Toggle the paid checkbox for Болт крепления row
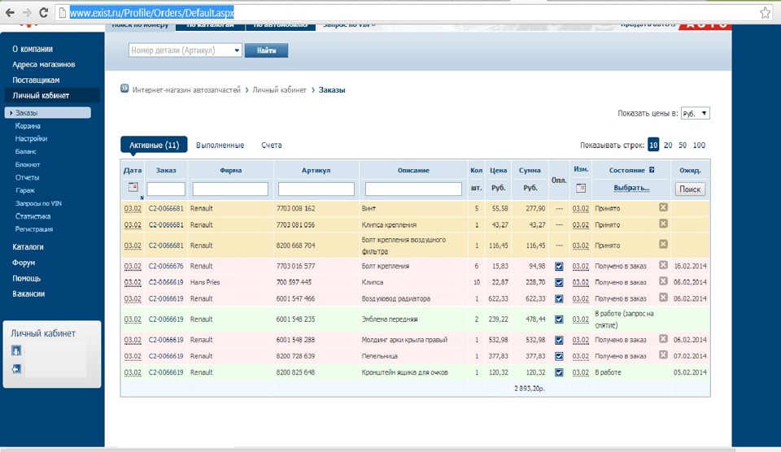 (559, 266)
